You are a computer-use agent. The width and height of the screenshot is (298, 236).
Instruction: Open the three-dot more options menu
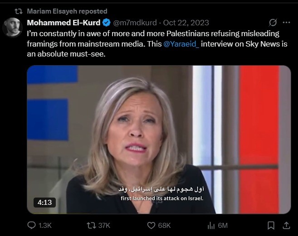286,22
